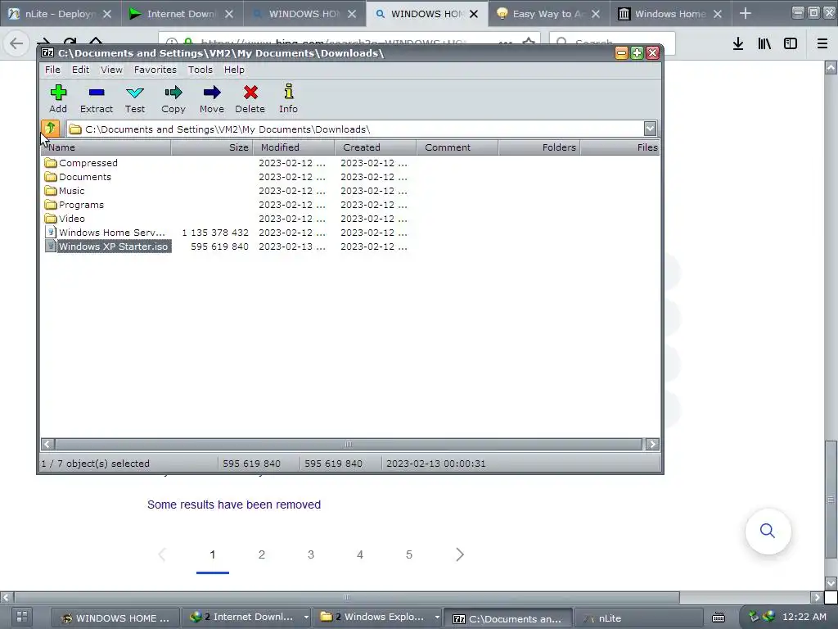The height and width of the screenshot is (629, 838).
Task: Go to Bing results page 3
Action: pyautogui.click(x=310, y=554)
